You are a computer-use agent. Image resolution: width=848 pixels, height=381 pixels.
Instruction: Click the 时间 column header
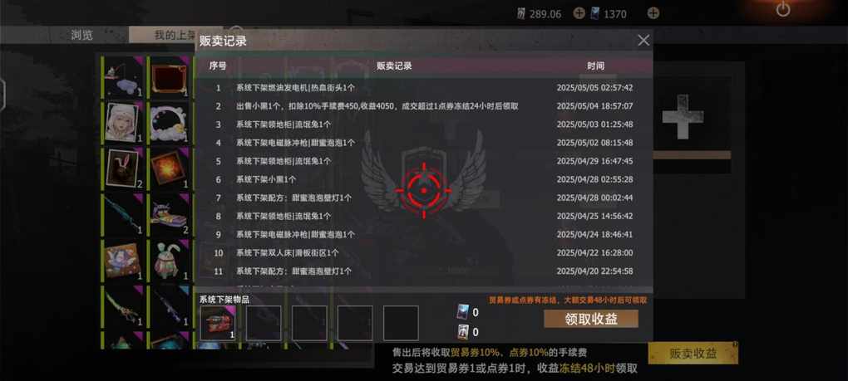coord(595,66)
